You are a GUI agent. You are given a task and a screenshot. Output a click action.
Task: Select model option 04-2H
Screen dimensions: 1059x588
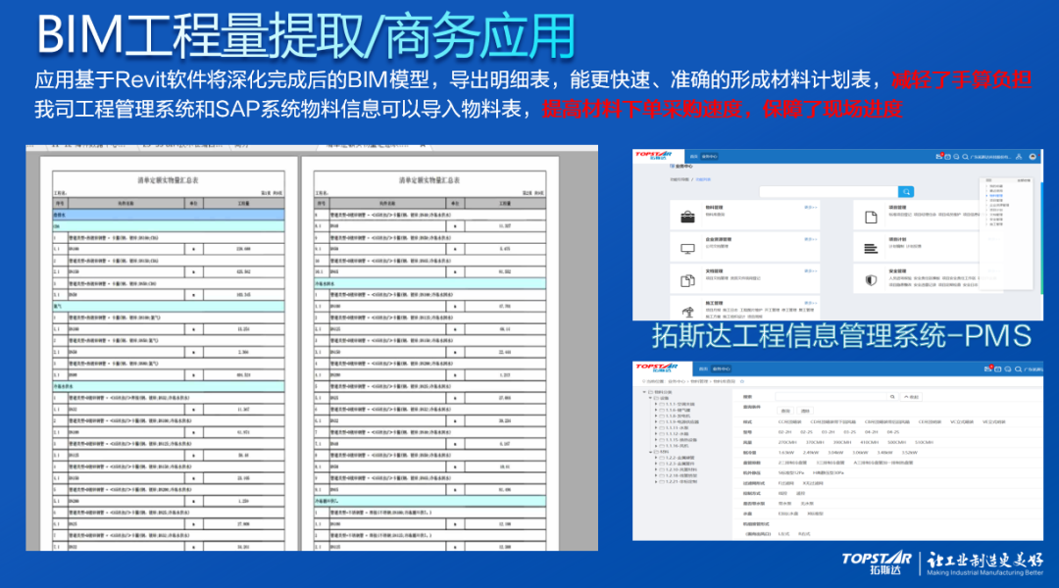coord(872,432)
